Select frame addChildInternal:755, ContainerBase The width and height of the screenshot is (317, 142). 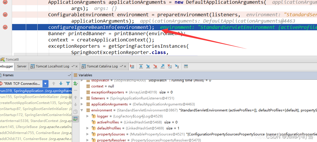coord(36,133)
